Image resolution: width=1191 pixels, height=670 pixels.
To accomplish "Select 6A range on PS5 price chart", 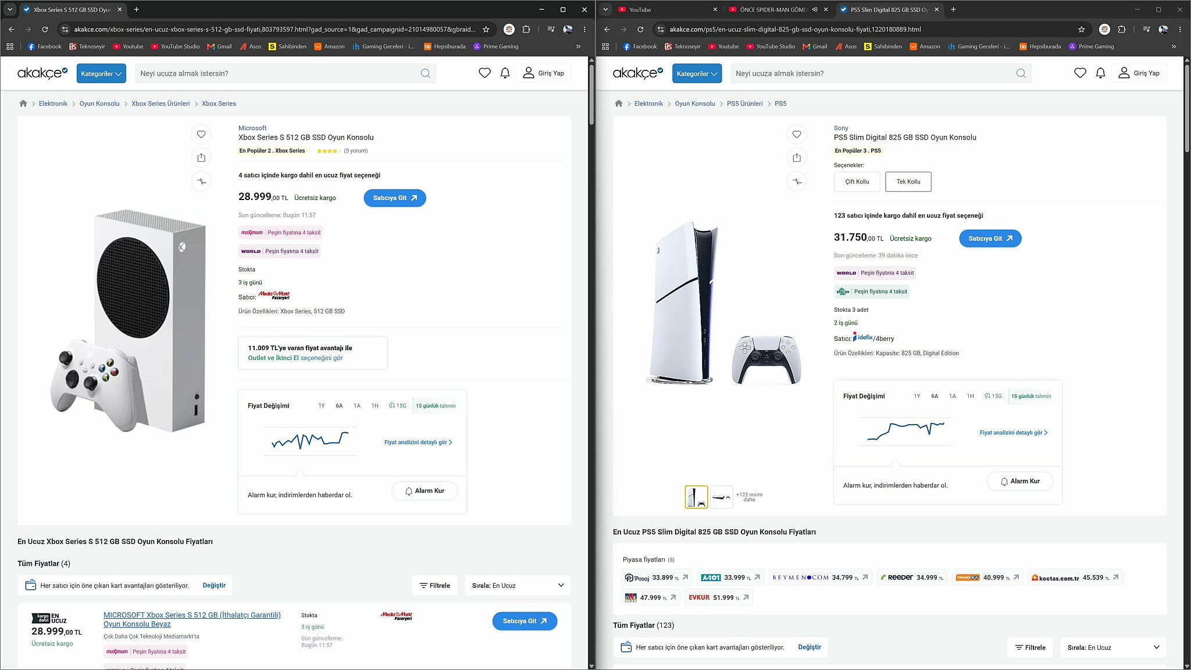I will pyautogui.click(x=935, y=396).
